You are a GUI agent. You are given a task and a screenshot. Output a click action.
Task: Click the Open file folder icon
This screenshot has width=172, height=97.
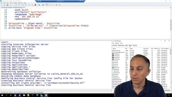point(5,5)
